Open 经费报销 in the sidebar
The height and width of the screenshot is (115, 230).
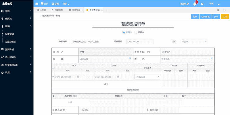click(9, 34)
